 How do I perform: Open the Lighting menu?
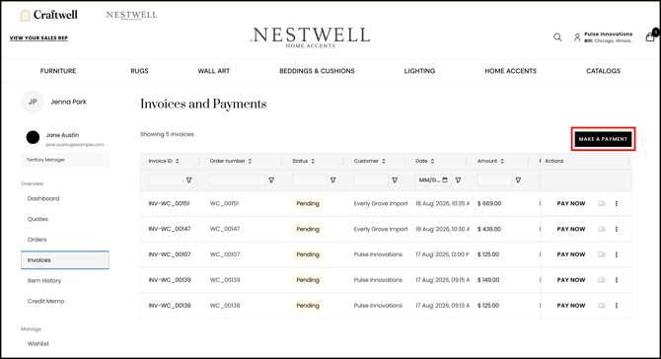point(419,71)
